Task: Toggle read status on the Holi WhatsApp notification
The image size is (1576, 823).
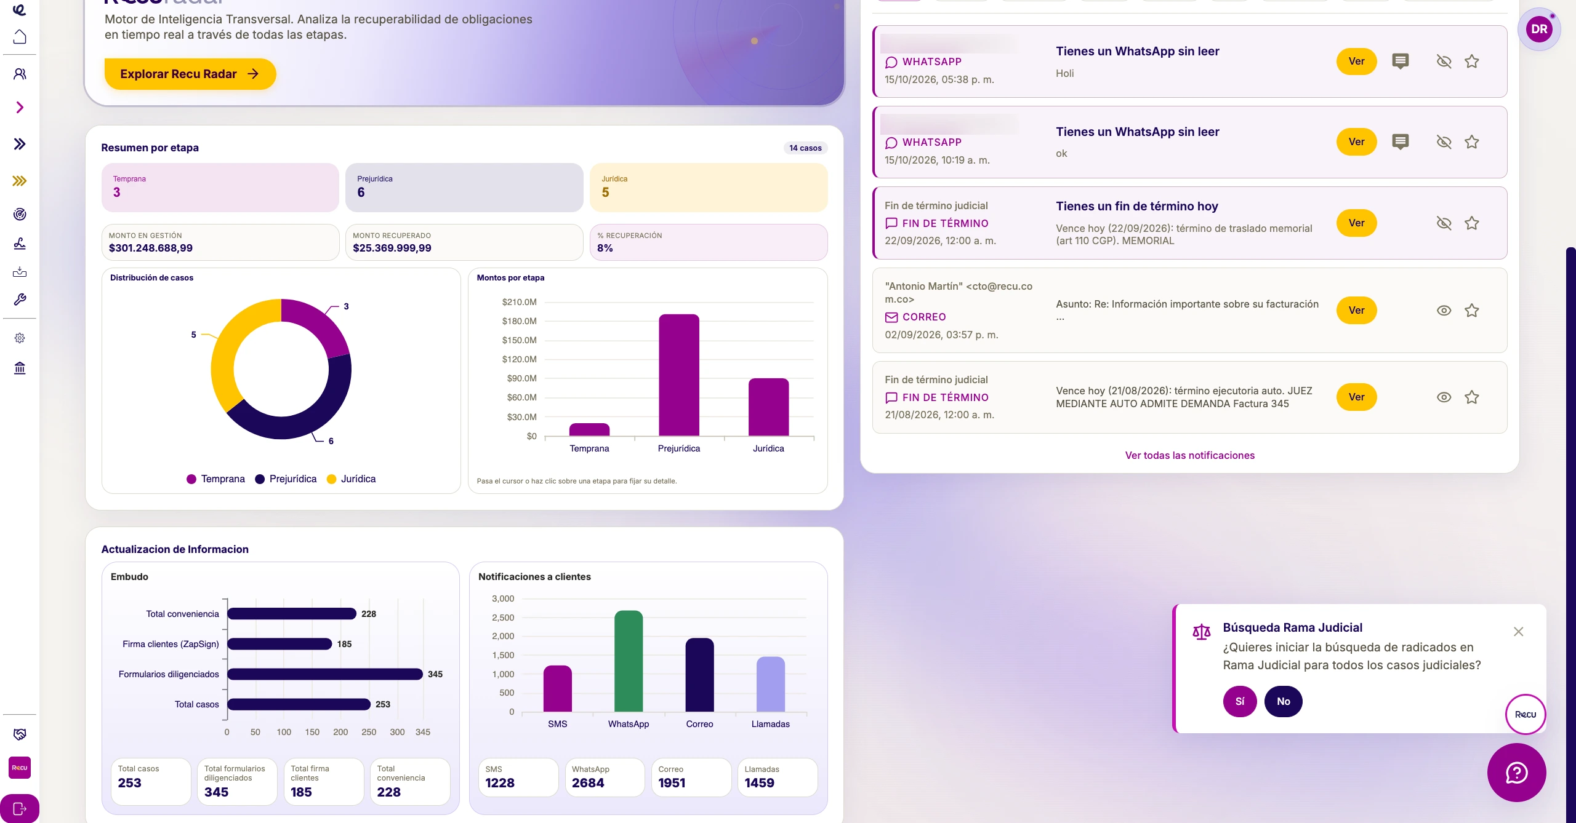Action: point(1444,62)
